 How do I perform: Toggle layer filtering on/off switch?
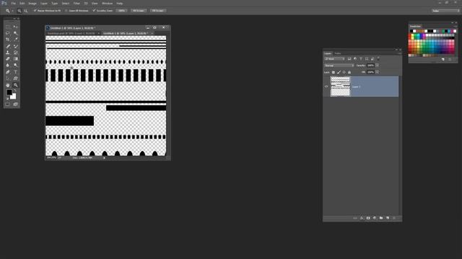coord(378,58)
